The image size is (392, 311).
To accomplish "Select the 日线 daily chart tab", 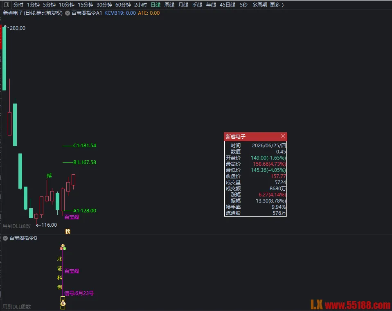I will [x=155, y=5].
